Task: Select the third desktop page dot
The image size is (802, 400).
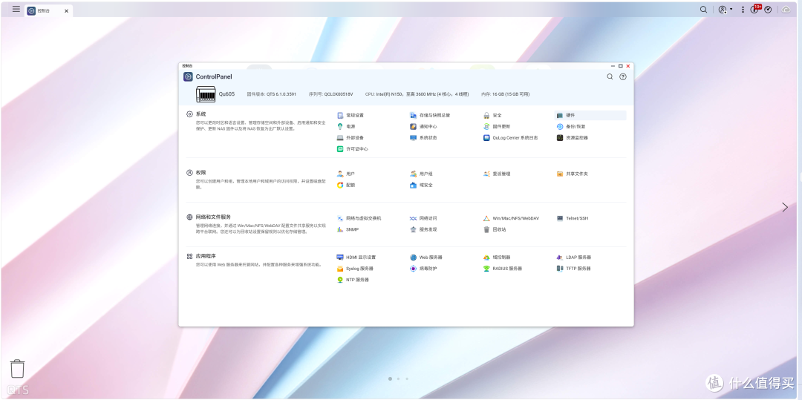Action: pyautogui.click(x=407, y=379)
